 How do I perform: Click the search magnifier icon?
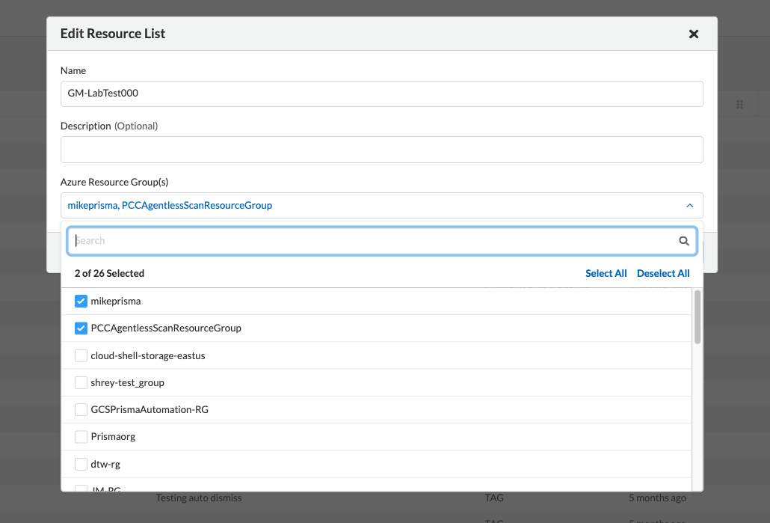683,241
